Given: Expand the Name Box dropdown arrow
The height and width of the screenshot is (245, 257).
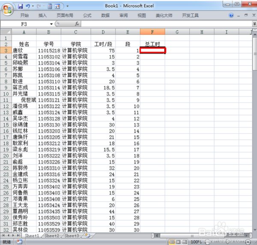Looking at the screenshot, I should click(51, 24).
